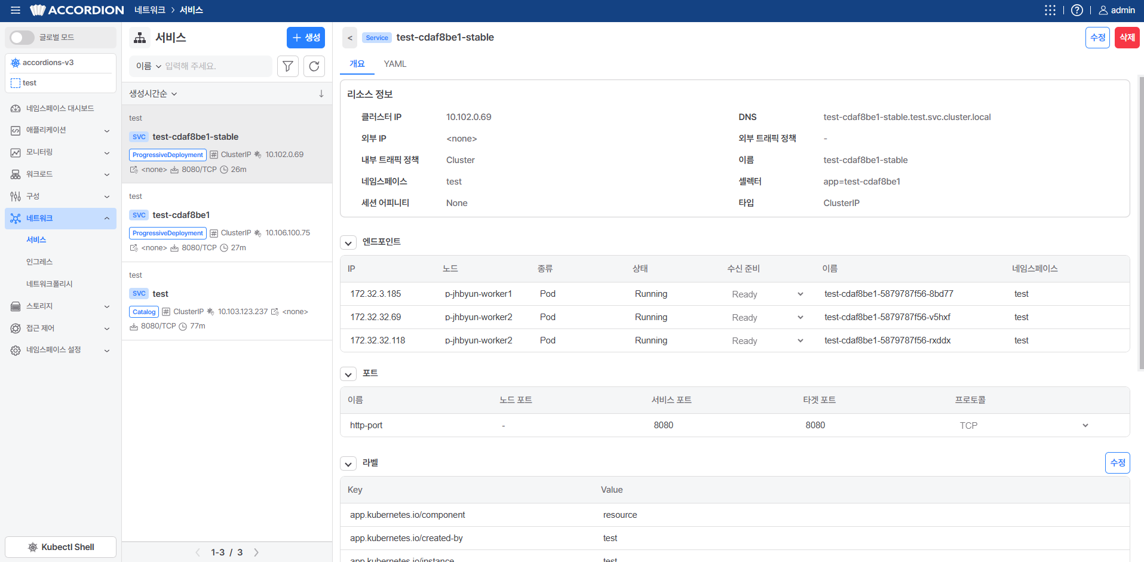Viewport: 1144px width, 562px height.
Task: Click the refresh list icon
Action: (314, 66)
